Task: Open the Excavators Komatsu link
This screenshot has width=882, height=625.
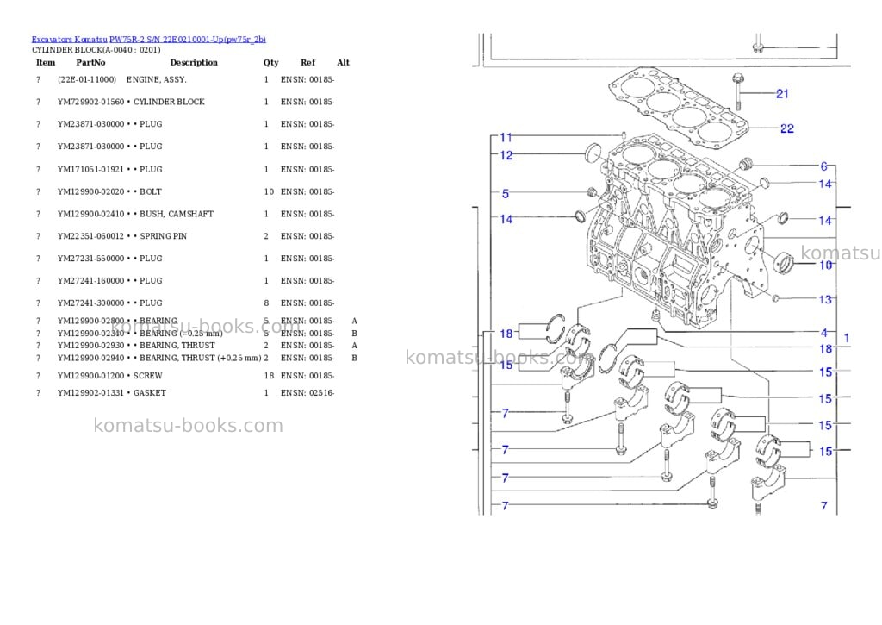Action: point(69,40)
